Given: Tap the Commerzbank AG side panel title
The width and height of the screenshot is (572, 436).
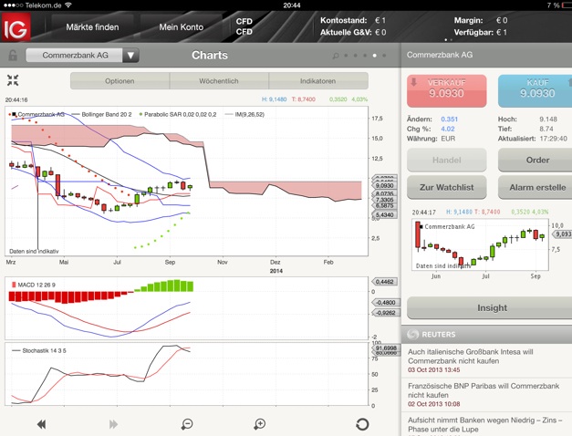Looking at the screenshot, I should 440,55.
